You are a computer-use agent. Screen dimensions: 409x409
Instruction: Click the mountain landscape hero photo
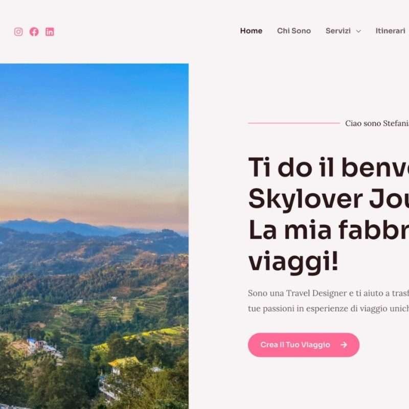(x=94, y=236)
